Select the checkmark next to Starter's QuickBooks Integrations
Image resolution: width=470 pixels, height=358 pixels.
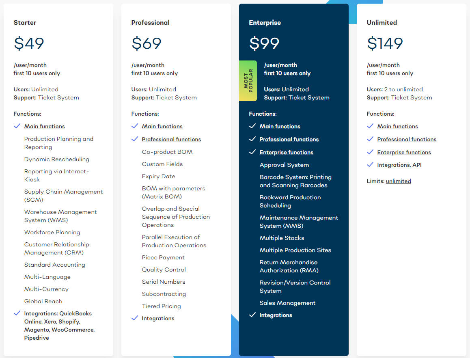pos(17,313)
